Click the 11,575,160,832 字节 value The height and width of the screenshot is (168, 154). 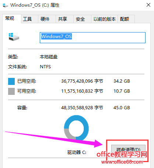(82, 91)
